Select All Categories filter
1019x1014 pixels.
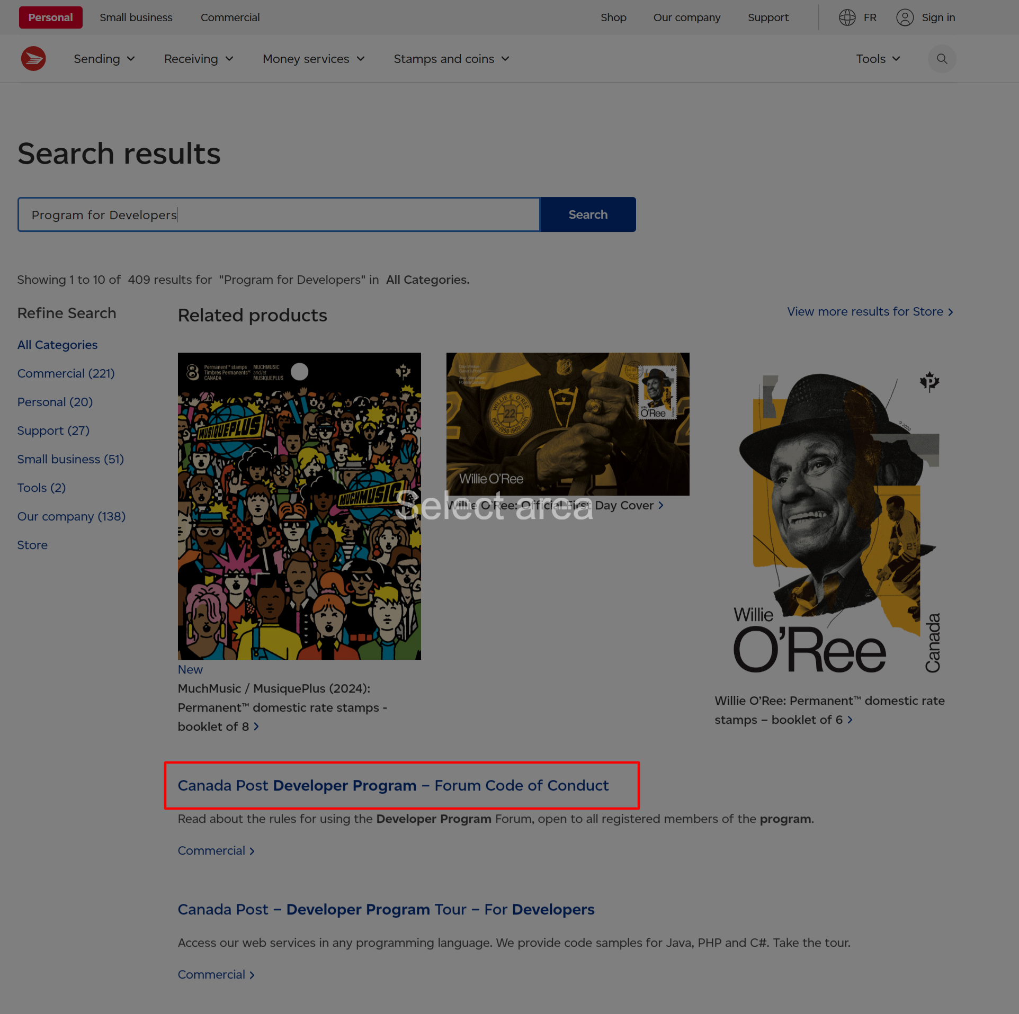57,345
